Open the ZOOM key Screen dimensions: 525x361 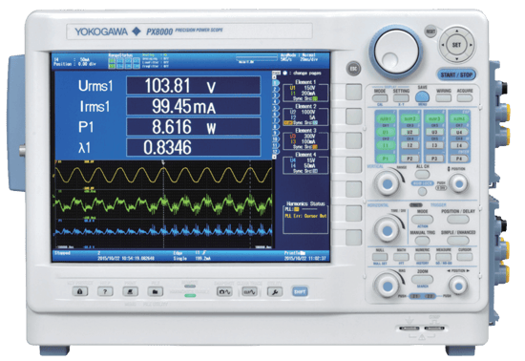point(422,279)
